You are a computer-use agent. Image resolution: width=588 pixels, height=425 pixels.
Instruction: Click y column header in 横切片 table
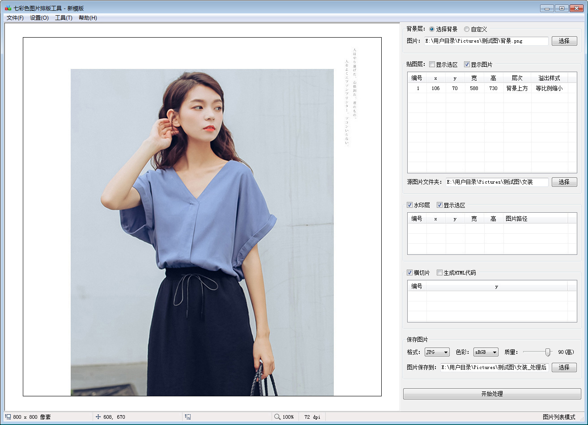(497, 286)
